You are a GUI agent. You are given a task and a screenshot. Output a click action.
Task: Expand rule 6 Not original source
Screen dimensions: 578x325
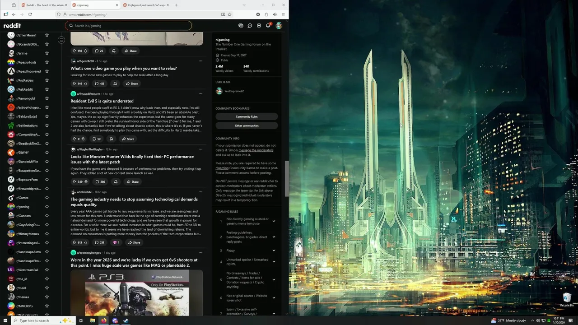pyautogui.click(x=274, y=298)
